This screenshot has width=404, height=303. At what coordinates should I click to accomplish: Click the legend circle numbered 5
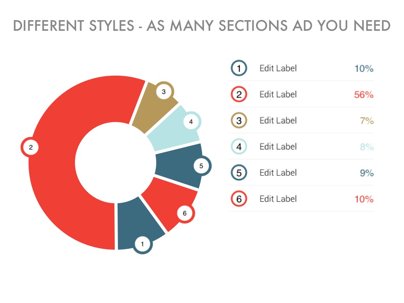point(239,173)
